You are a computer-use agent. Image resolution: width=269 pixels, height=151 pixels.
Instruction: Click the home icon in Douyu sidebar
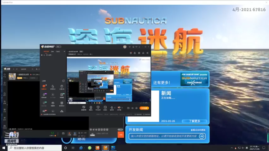coord(5,94)
